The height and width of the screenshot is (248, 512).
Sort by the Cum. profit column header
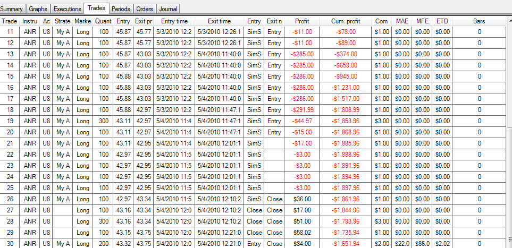(346, 21)
